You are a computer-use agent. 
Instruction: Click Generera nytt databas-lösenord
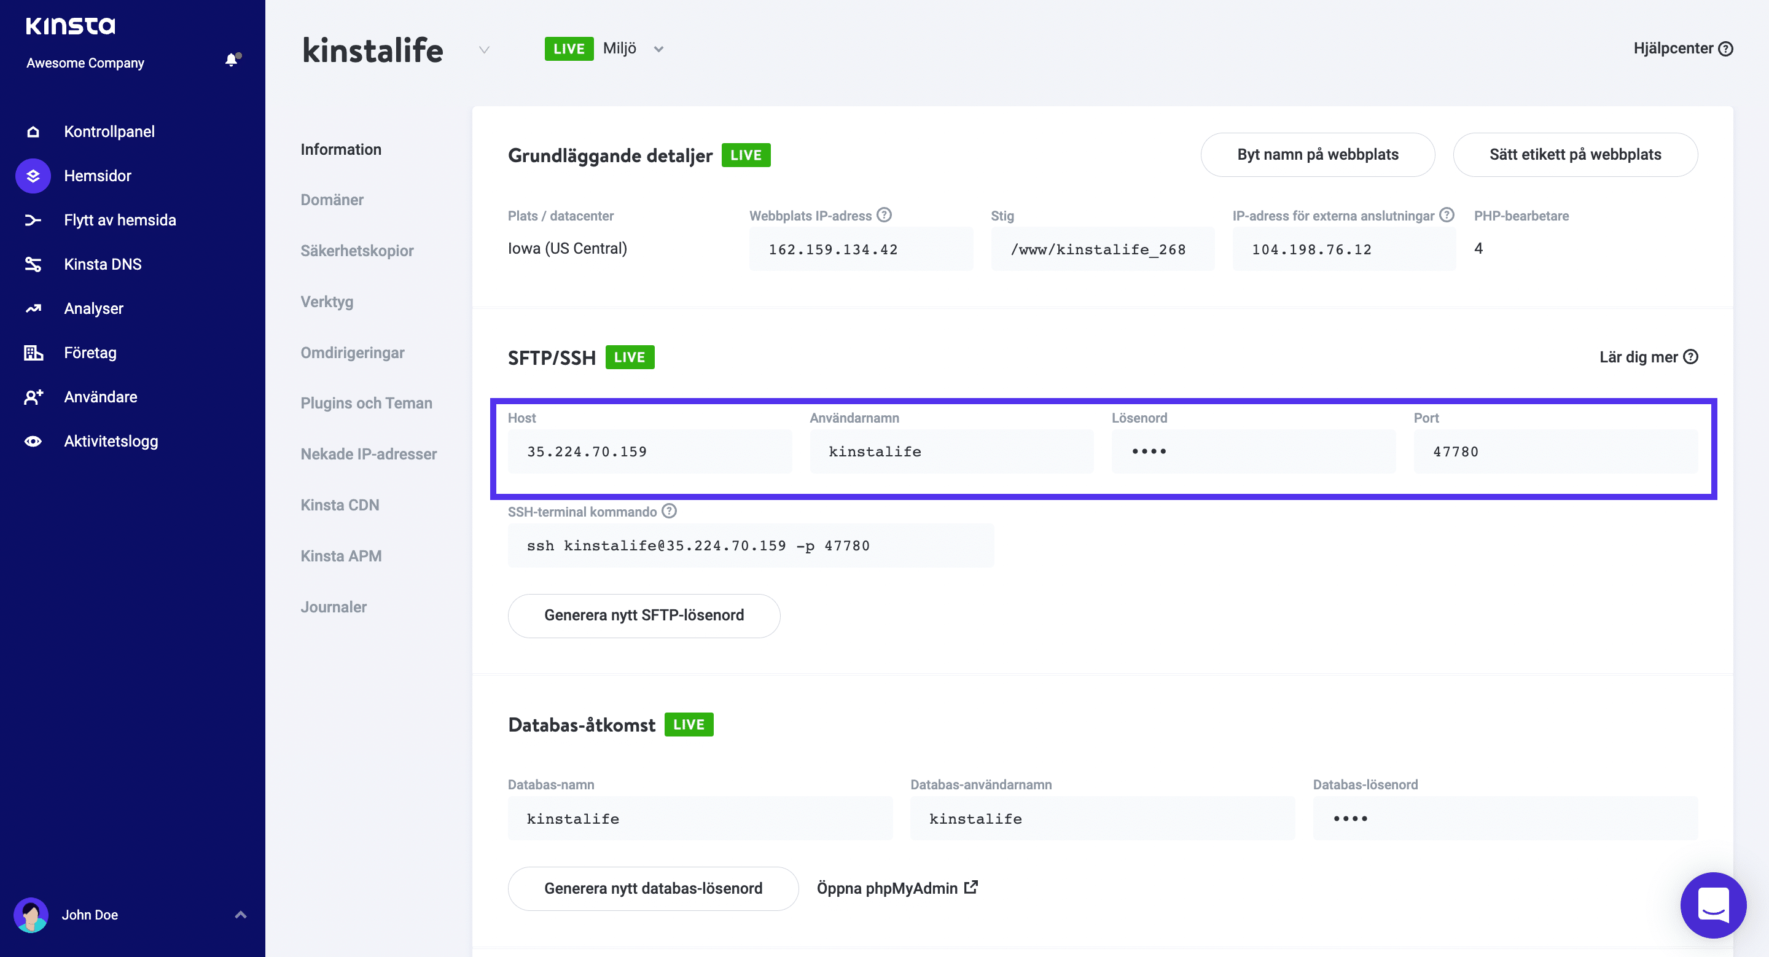(x=653, y=888)
